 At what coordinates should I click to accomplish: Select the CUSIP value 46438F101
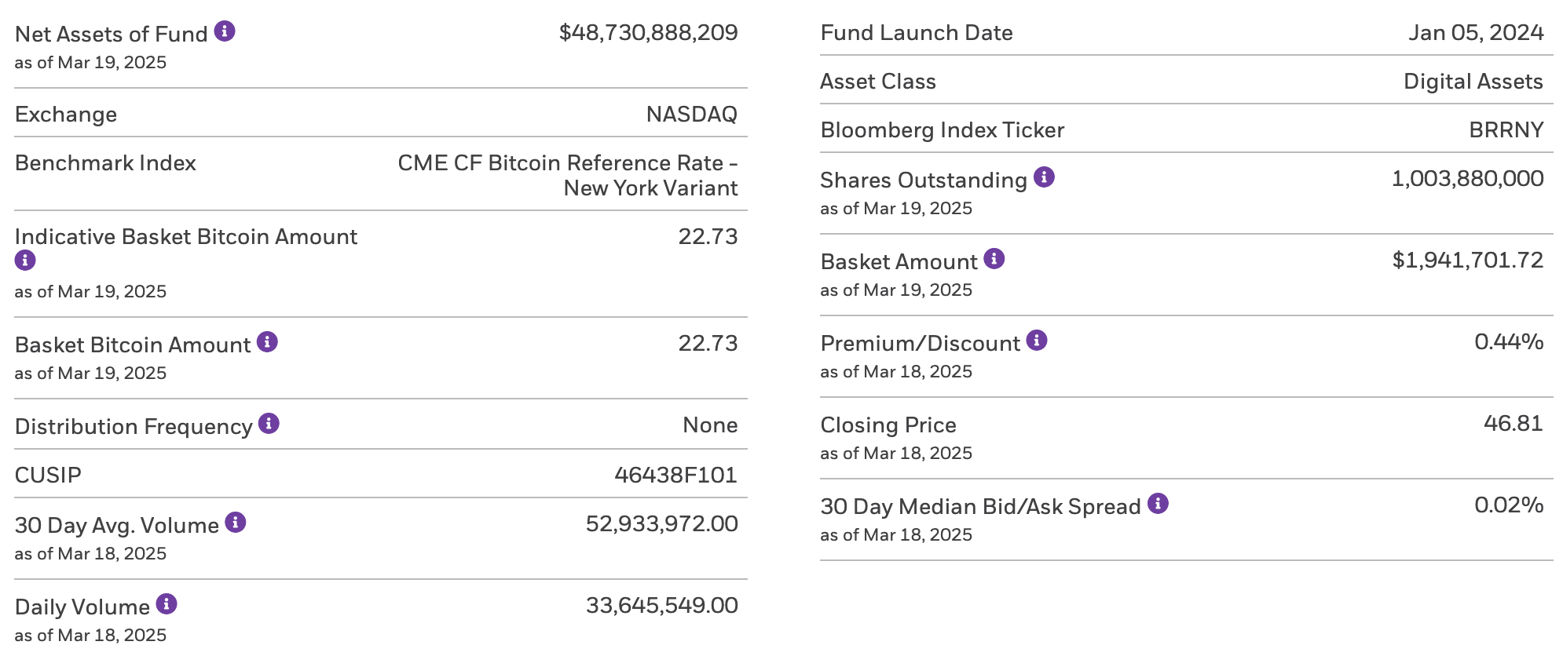click(675, 475)
